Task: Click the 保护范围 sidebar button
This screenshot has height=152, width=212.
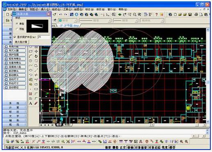Action: pyautogui.click(x=14, y=54)
